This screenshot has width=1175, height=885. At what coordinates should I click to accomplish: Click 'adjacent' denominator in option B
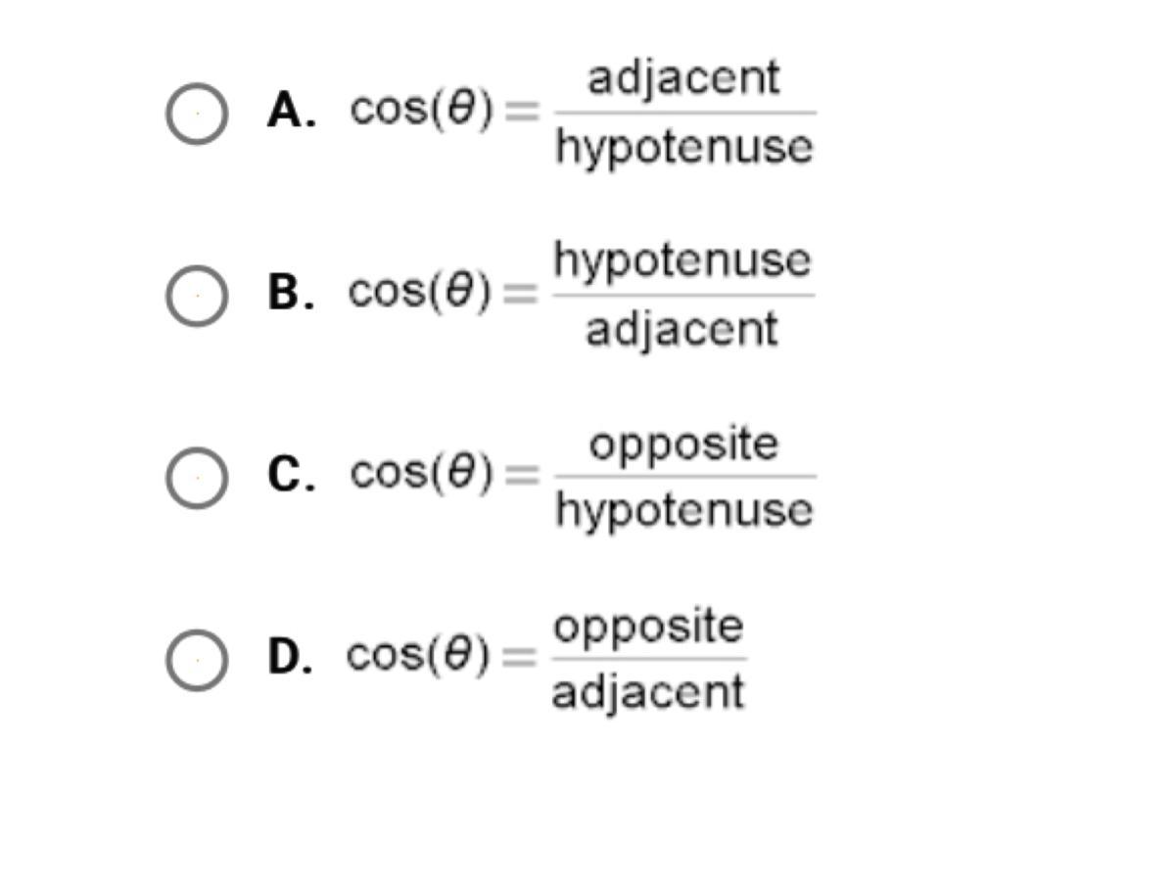681,330
